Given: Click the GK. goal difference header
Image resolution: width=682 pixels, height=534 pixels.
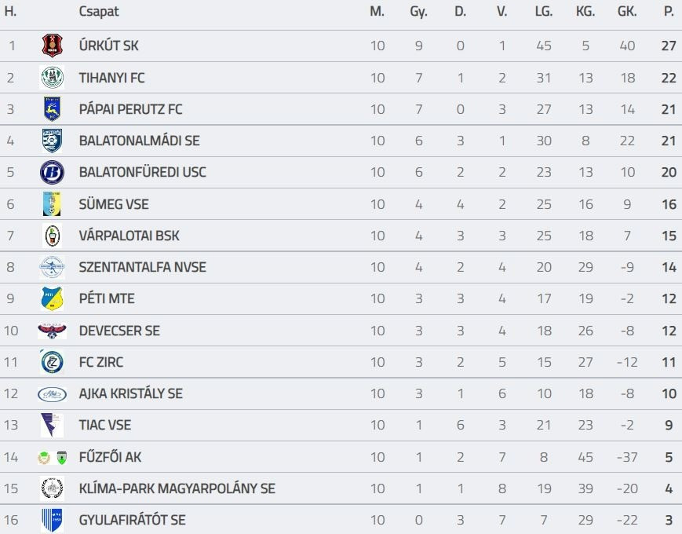Looking at the screenshot, I should pos(627,12).
